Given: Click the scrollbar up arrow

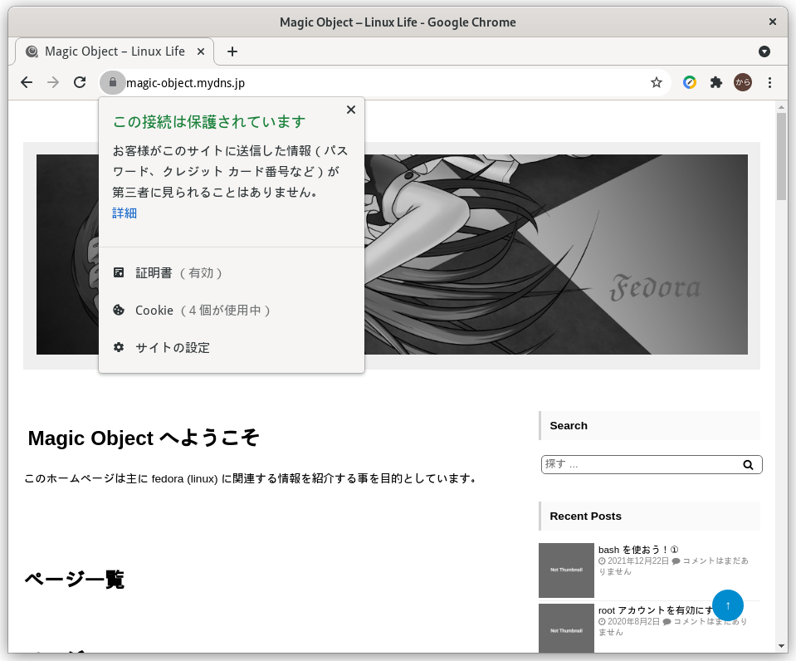Looking at the screenshot, I should pyautogui.click(x=781, y=107).
